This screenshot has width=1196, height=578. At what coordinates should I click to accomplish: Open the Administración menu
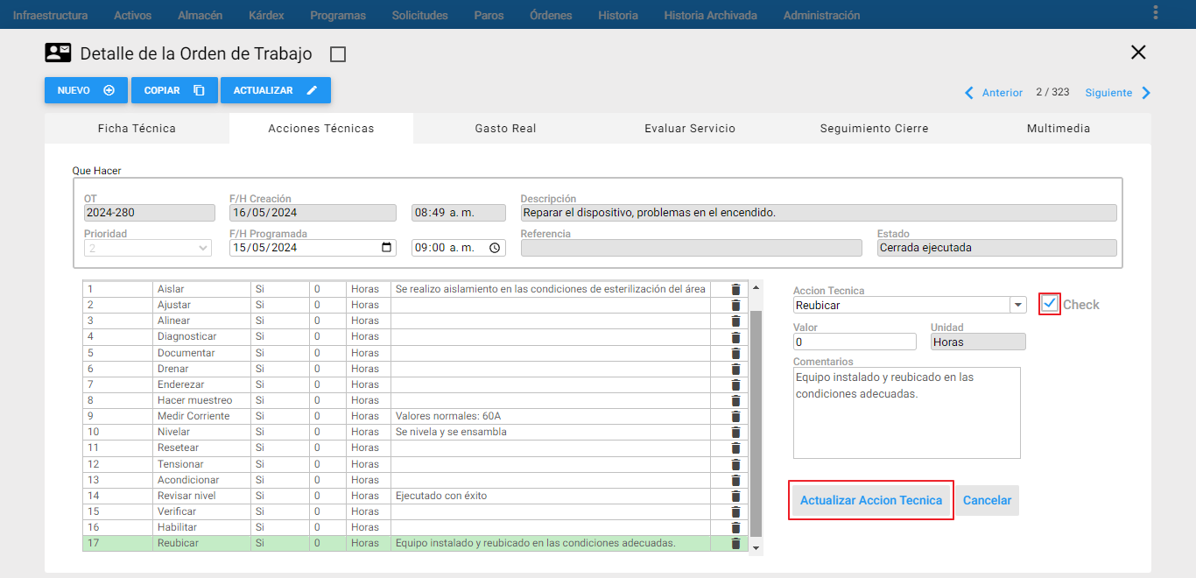point(821,15)
